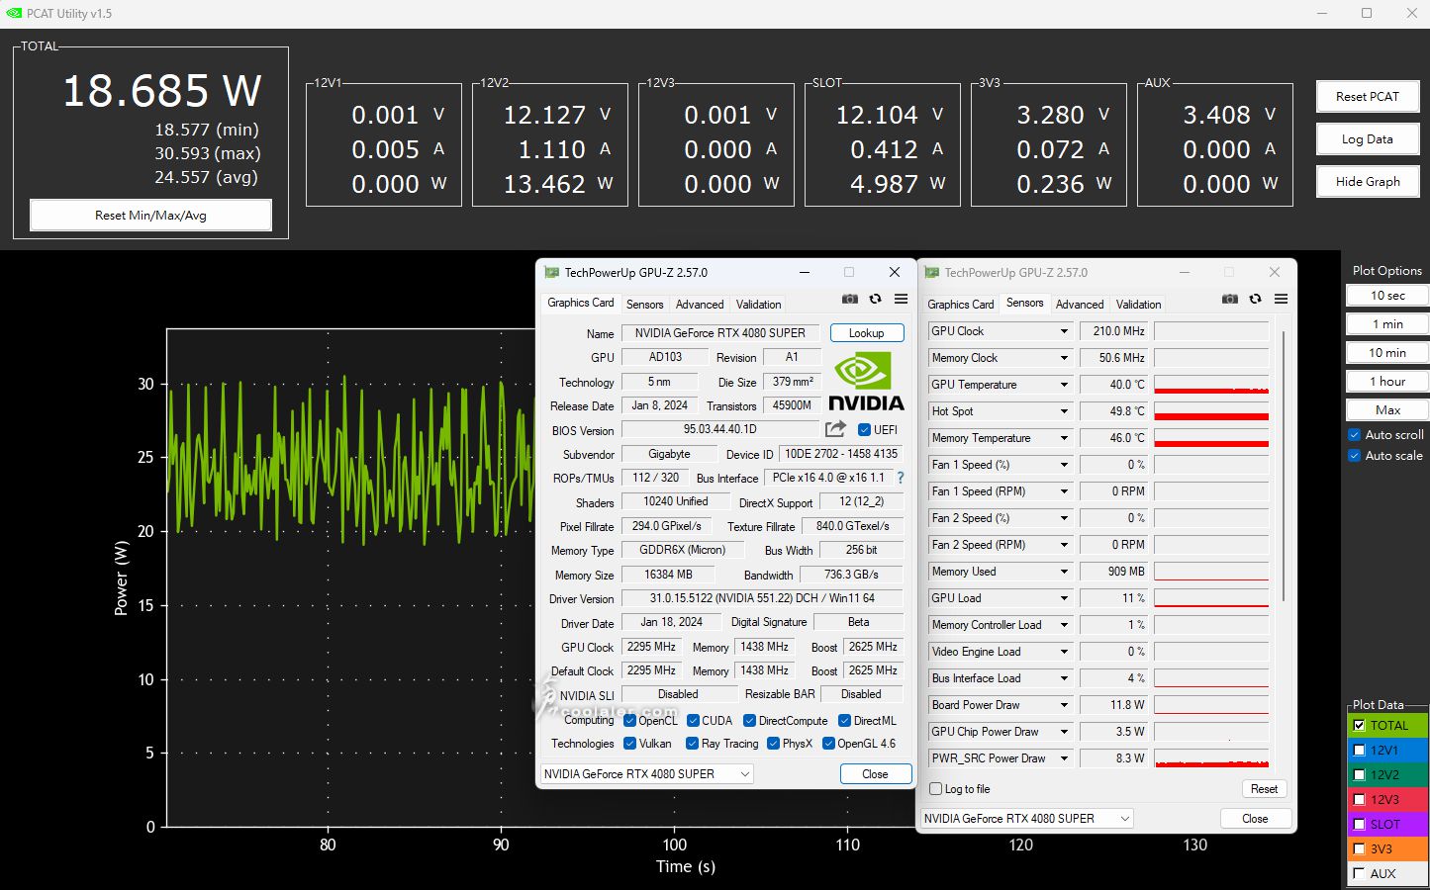Select 1 hour plot option
Viewport: 1430px width, 890px height.
coord(1387,382)
